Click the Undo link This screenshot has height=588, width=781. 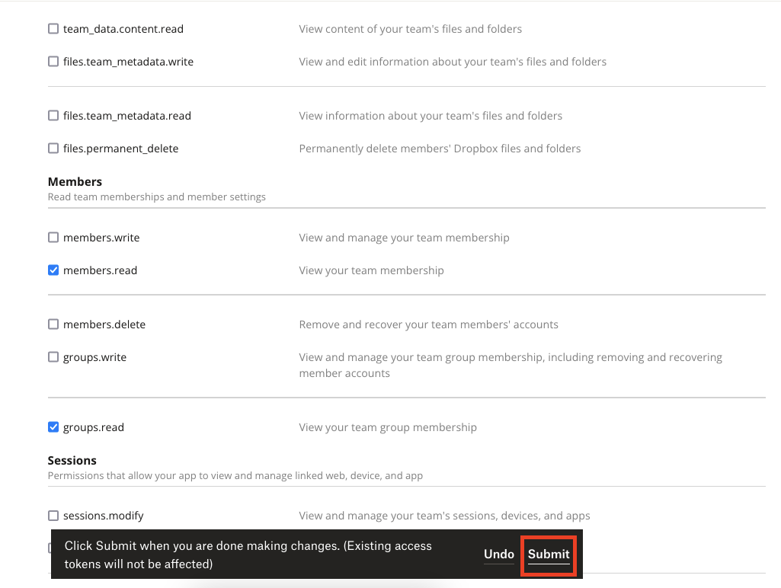499,554
